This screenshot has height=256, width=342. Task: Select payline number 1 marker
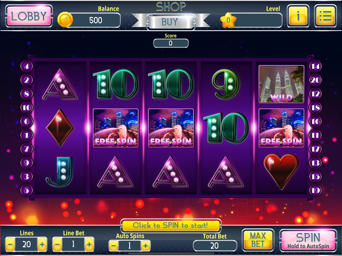[x=26, y=135]
